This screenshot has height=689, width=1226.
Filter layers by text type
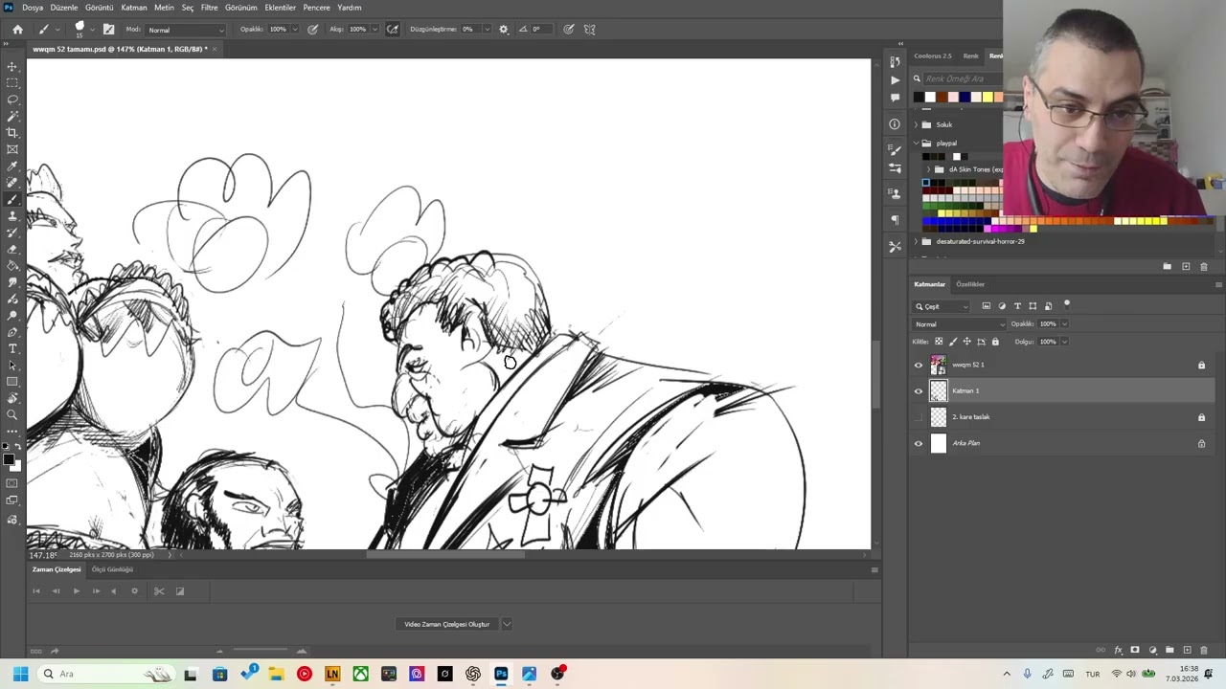coord(1017,306)
